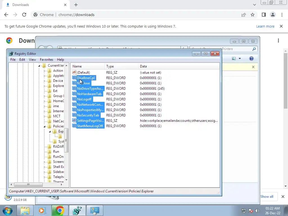This screenshot has width=288, height=216.
Task: Click the NoHardwareTab value icon
Action: (x=74, y=94)
